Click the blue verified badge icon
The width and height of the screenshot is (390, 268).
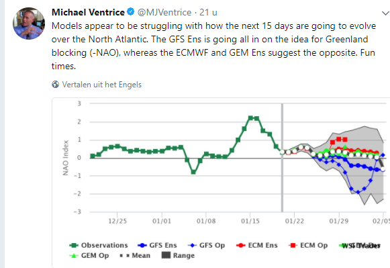pyautogui.click(x=131, y=11)
